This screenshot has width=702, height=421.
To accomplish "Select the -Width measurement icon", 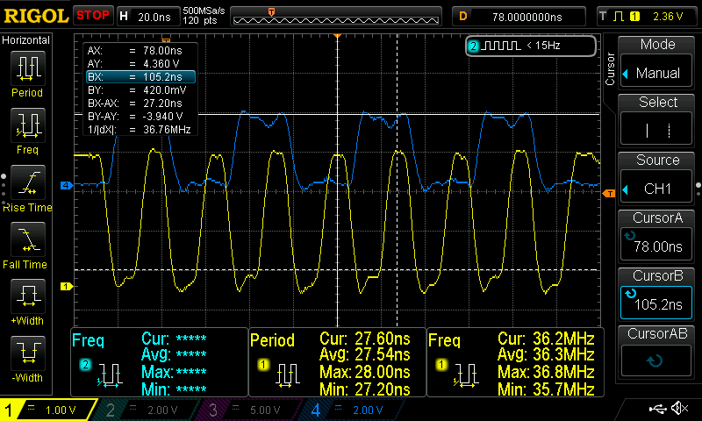I will pos(27,357).
